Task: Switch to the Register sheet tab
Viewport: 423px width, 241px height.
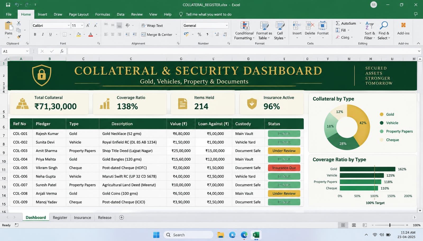Action: (x=60, y=217)
